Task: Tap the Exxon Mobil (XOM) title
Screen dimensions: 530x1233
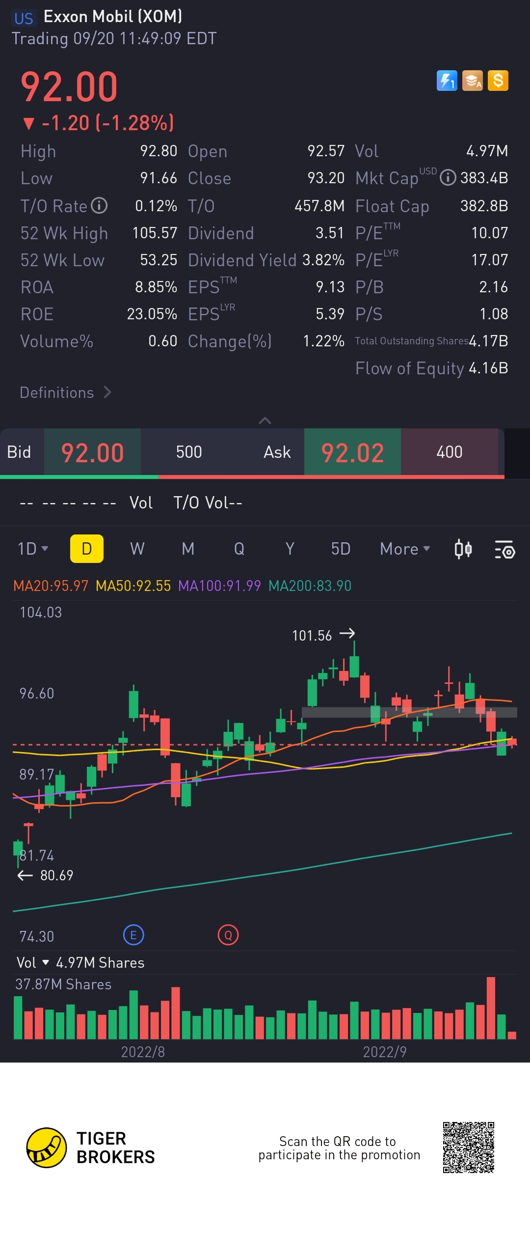Action: pyautogui.click(x=113, y=17)
